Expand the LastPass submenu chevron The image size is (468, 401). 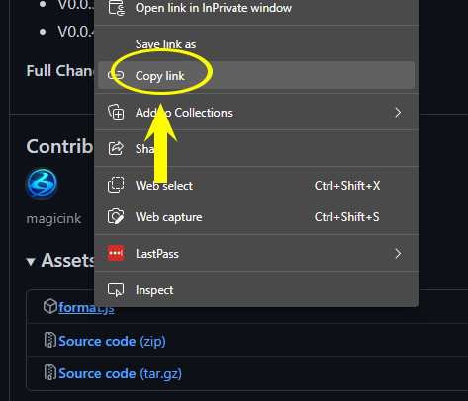coord(398,254)
